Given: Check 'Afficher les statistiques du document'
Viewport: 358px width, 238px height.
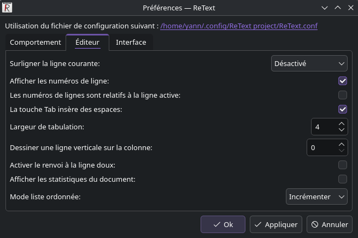Looking at the screenshot, I should click(x=343, y=179).
